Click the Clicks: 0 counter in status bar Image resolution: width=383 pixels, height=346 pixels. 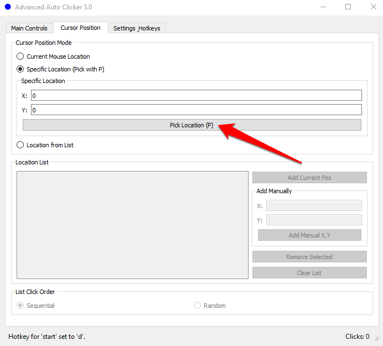[357, 337]
